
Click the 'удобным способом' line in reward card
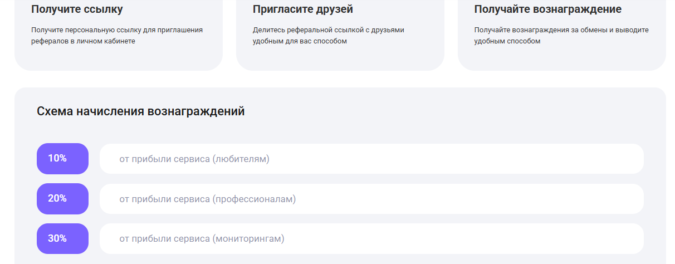pos(507,41)
